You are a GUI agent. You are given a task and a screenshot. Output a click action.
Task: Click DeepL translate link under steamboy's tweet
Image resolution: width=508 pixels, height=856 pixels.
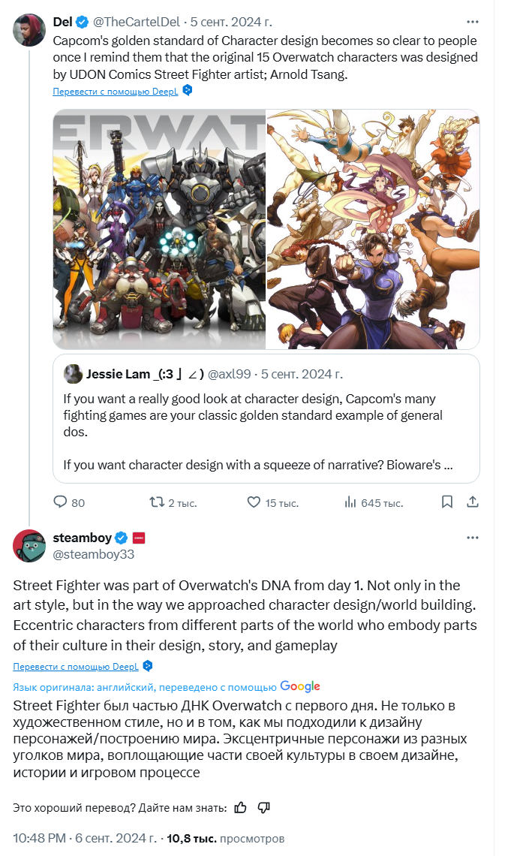click(x=76, y=667)
